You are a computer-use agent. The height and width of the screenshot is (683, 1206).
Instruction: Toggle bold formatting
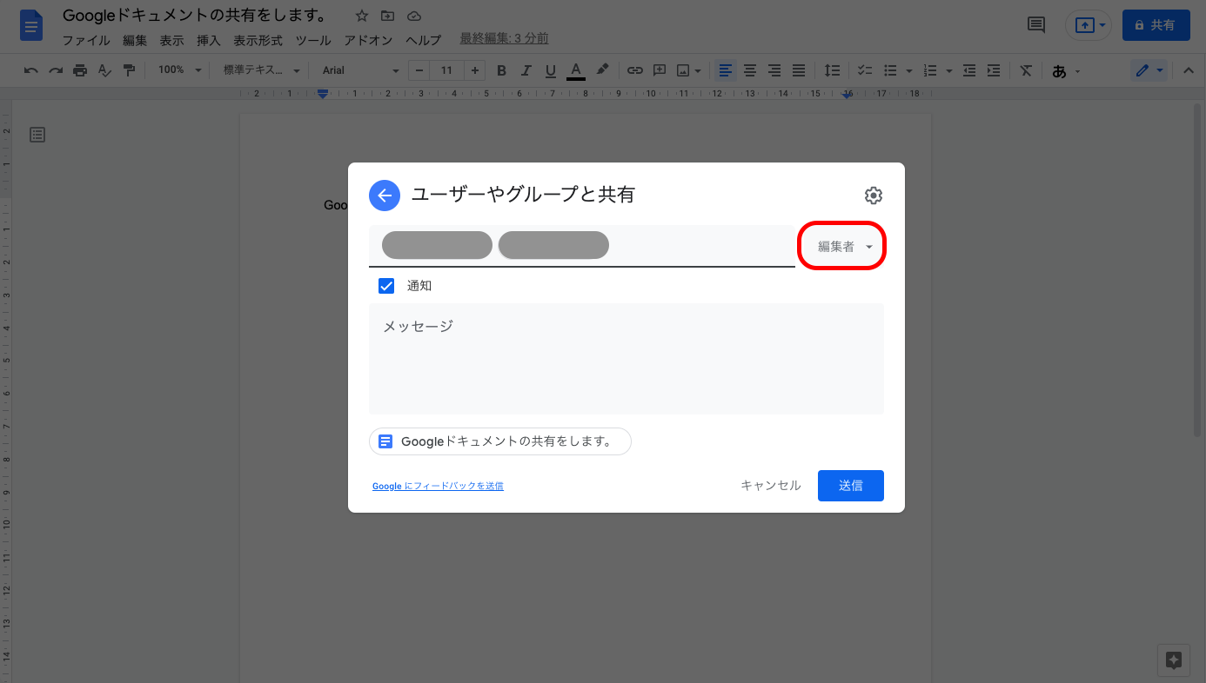click(x=501, y=70)
